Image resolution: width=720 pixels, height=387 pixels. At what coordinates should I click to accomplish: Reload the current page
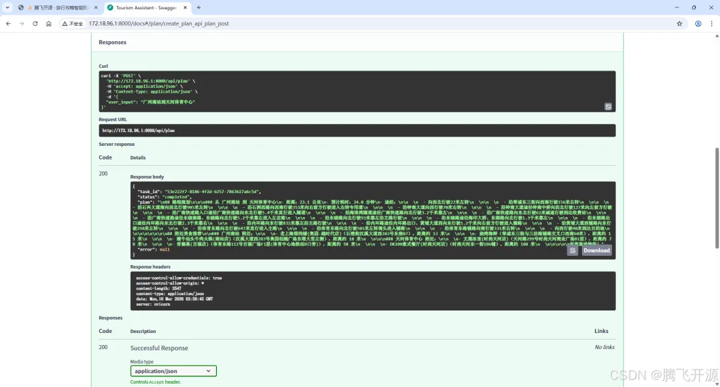coord(35,23)
